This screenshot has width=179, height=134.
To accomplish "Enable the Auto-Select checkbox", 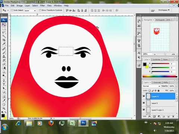I will point(12,10).
